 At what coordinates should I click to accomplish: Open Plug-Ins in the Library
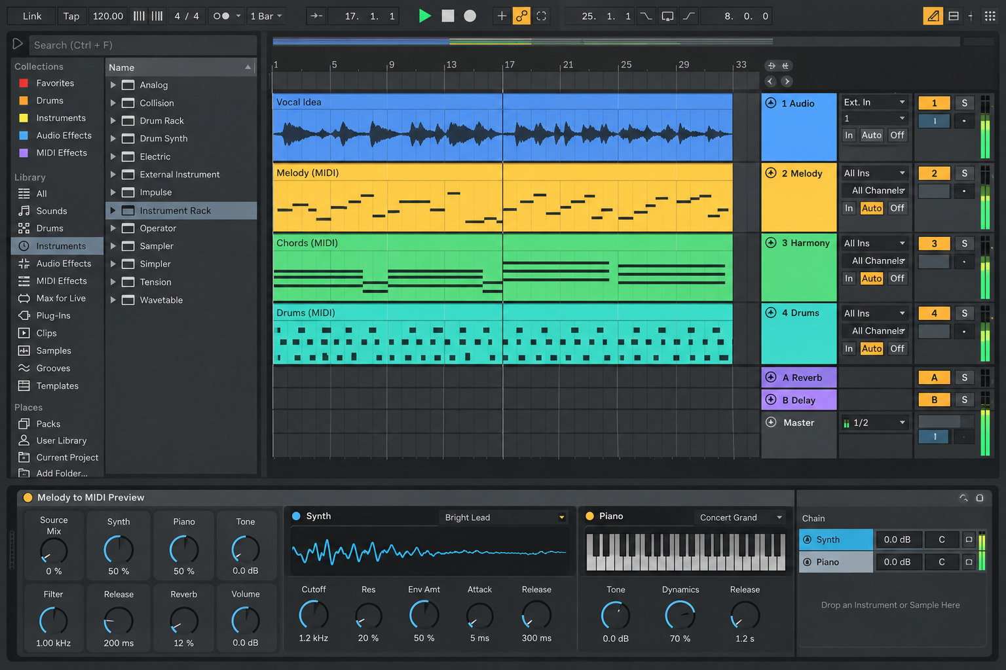point(53,315)
